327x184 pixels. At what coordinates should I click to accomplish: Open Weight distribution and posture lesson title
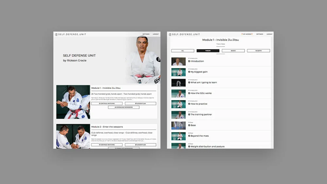point(208,147)
